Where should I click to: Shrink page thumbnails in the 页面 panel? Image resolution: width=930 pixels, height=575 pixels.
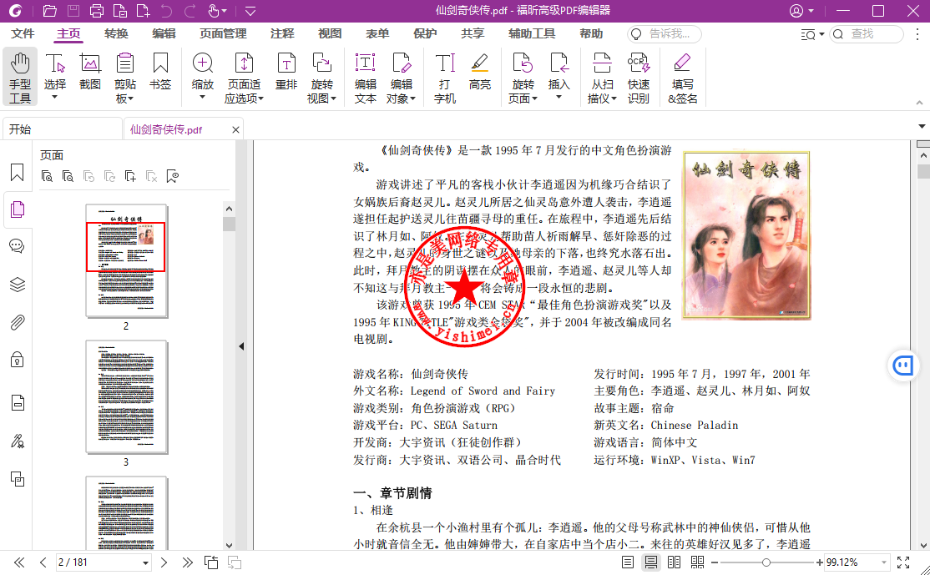pyautogui.click(x=68, y=176)
